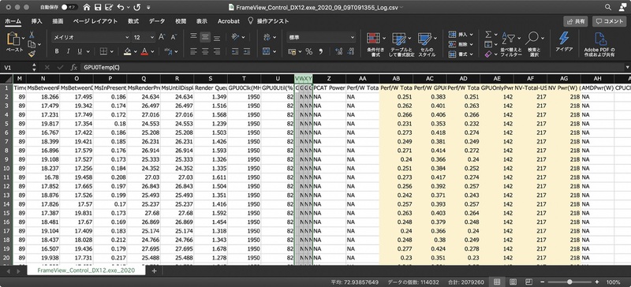The image size is (631, 287).
Task: Click the 検索と選択 find and select icon
Action: pyautogui.click(x=532, y=38)
